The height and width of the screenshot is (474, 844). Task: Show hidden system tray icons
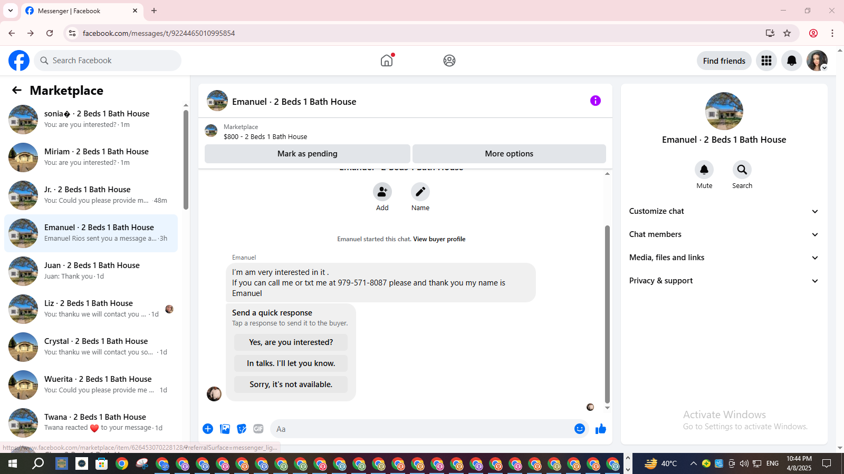694,463
